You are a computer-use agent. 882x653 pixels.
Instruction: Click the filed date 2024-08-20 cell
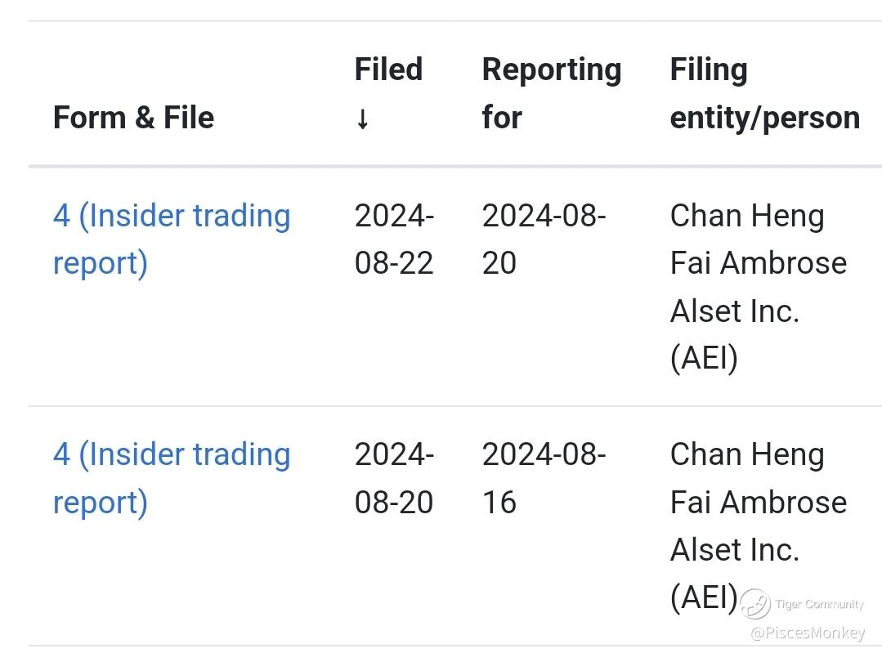pyautogui.click(x=394, y=478)
